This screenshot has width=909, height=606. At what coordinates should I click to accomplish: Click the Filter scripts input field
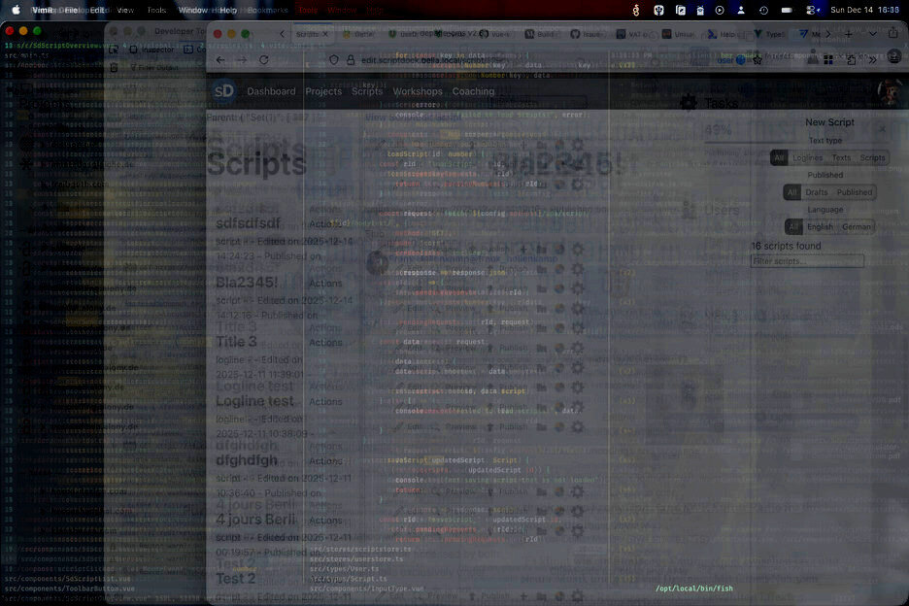[x=807, y=261]
